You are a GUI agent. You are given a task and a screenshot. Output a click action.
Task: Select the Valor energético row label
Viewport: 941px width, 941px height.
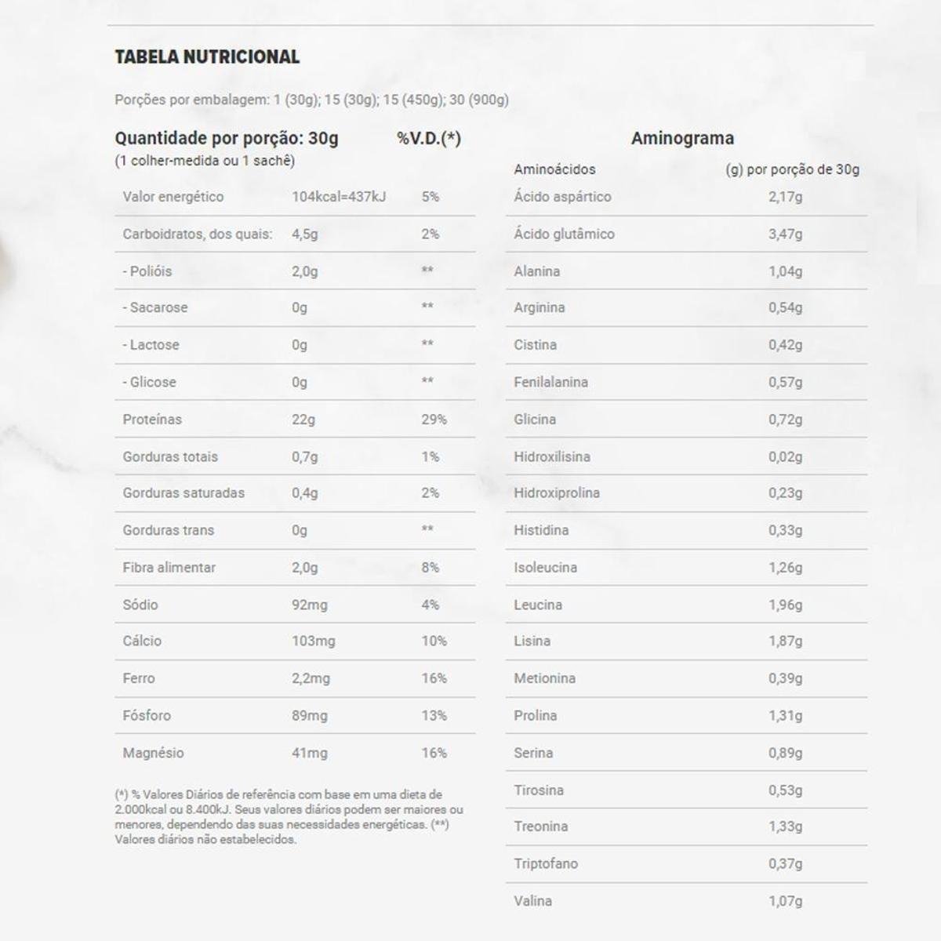coord(173,197)
